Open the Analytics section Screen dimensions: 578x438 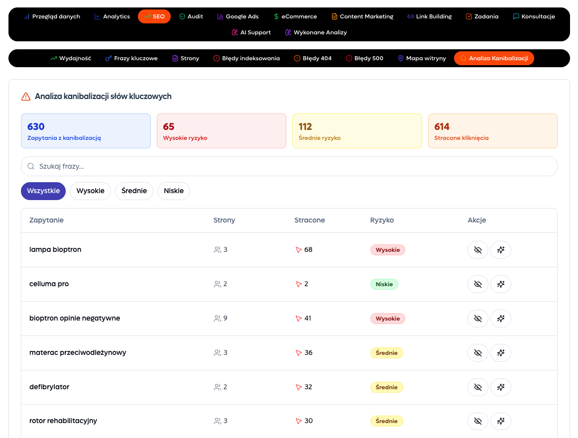112,16
